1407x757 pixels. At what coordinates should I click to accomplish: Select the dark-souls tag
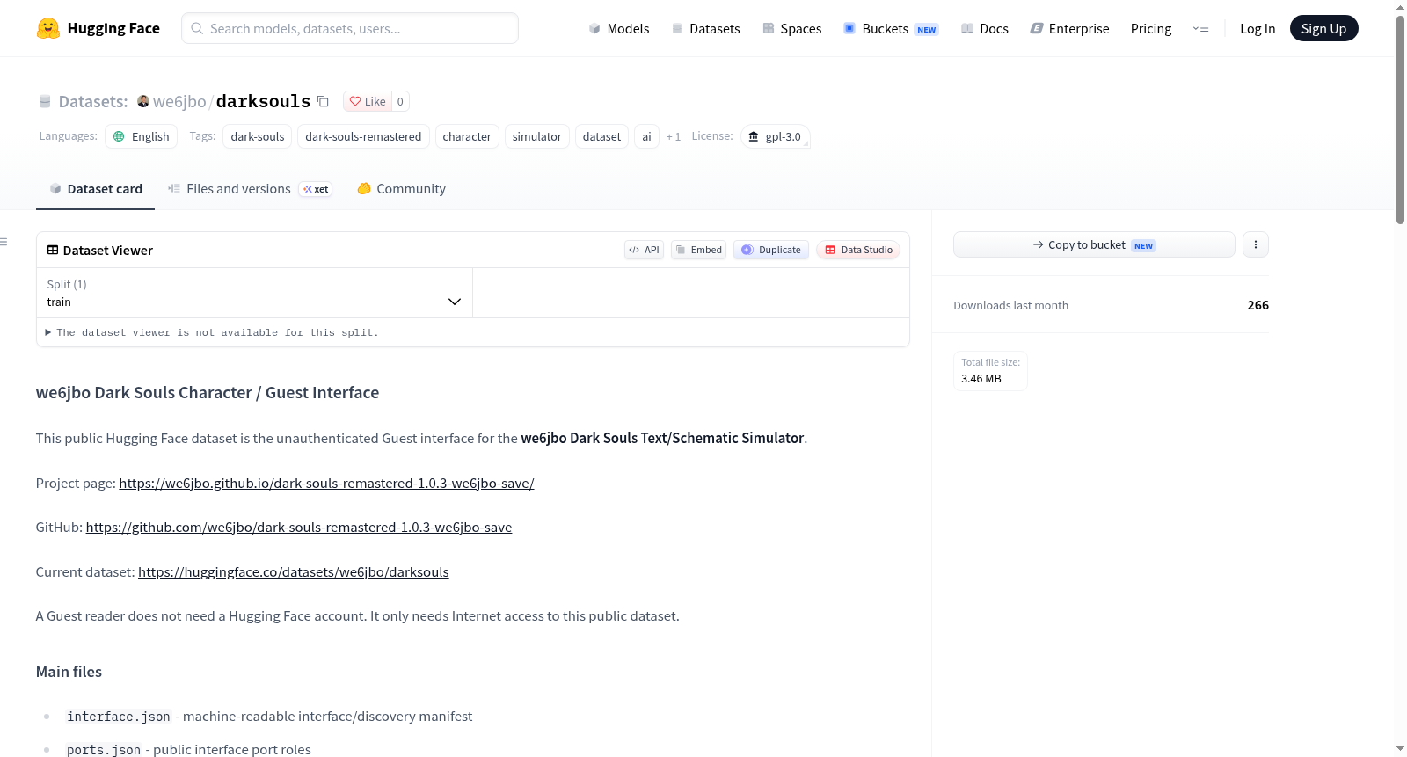pos(258,136)
